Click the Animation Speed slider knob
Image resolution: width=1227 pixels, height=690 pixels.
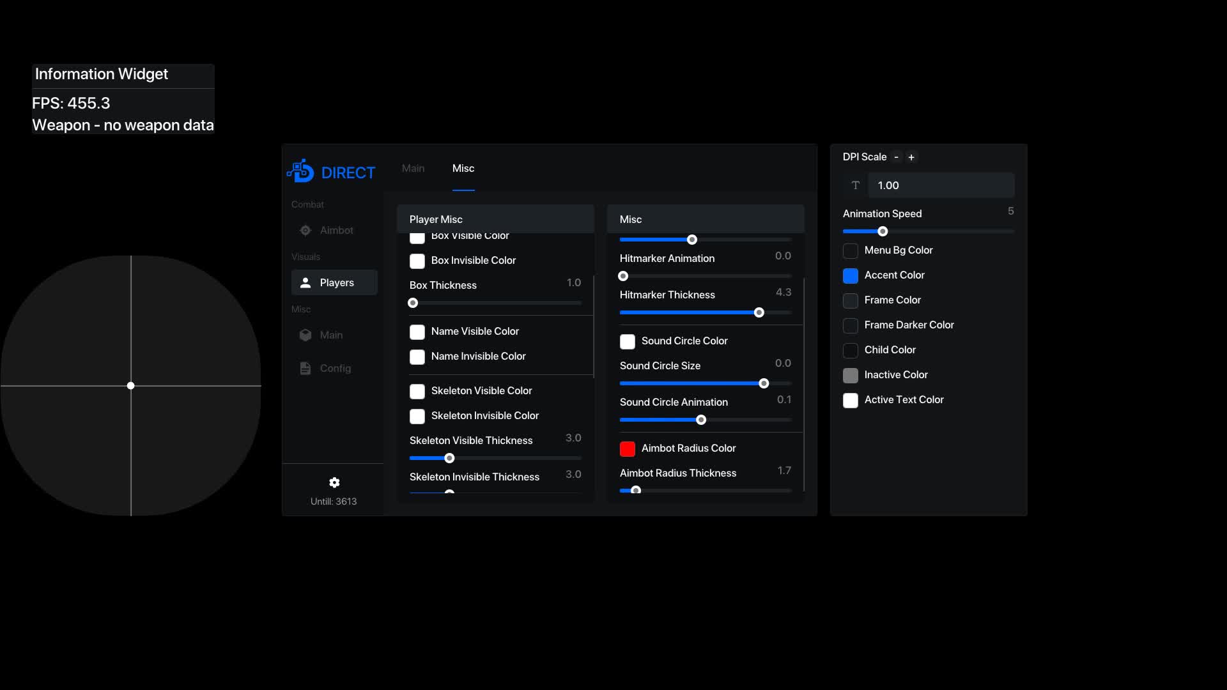pyautogui.click(x=883, y=231)
